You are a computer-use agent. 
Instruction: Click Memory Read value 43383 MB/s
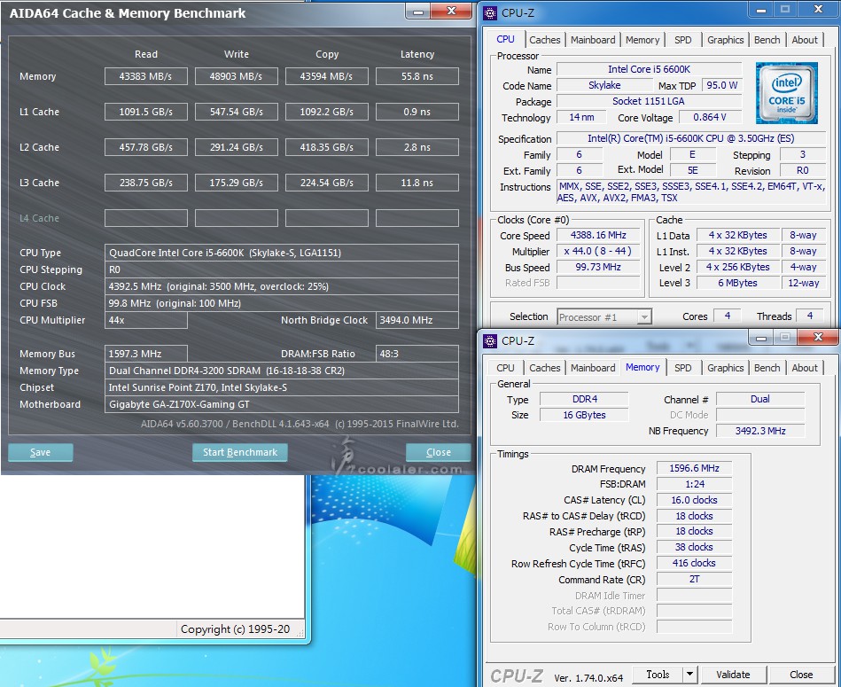tap(146, 76)
